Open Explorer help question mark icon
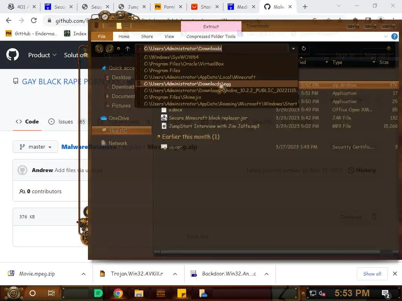The width and height of the screenshot is (402, 301). click(x=394, y=36)
